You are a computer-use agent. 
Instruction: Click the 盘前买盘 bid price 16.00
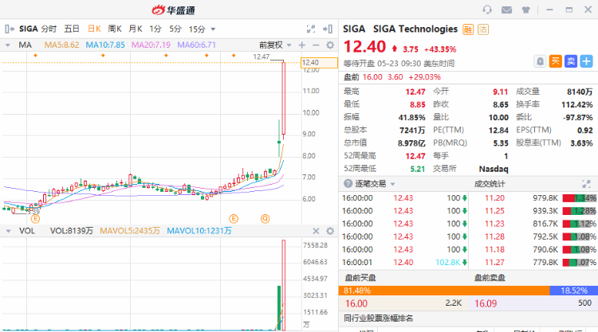coord(356,303)
